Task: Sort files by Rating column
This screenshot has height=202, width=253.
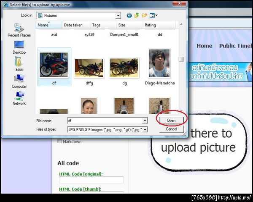Action: click(x=159, y=25)
